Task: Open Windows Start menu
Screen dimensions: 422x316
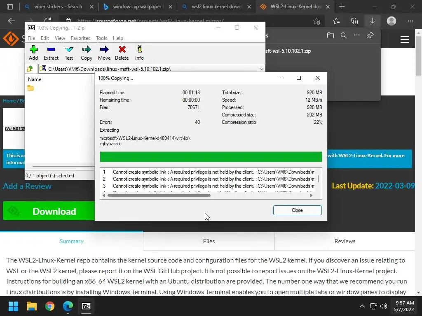Action: [13, 306]
